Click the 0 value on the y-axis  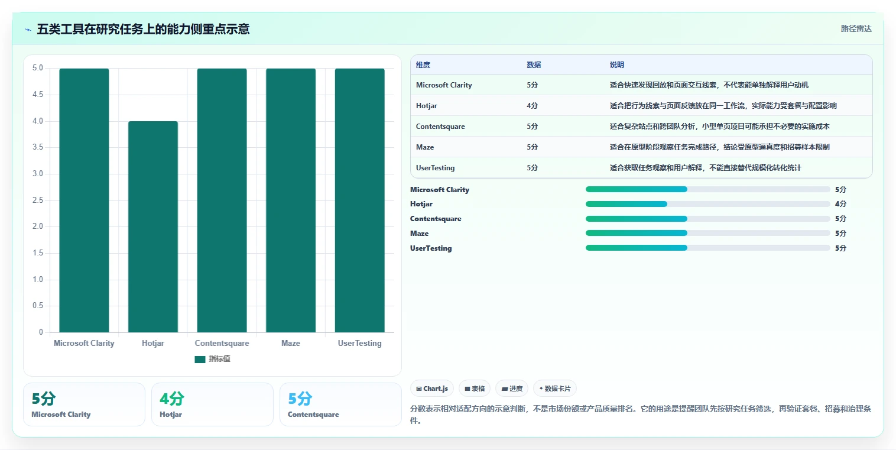pyautogui.click(x=41, y=332)
